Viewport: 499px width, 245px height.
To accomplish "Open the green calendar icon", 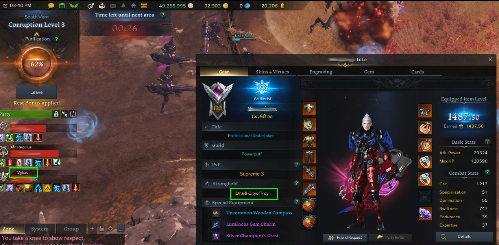I will [x=62, y=6].
